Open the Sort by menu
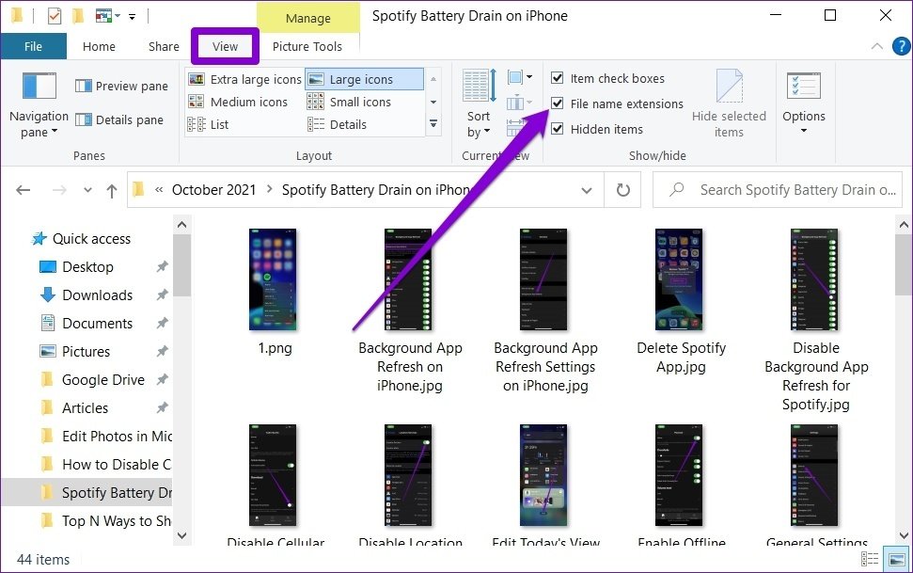Image resolution: width=913 pixels, height=573 pixels. (479, 105)
